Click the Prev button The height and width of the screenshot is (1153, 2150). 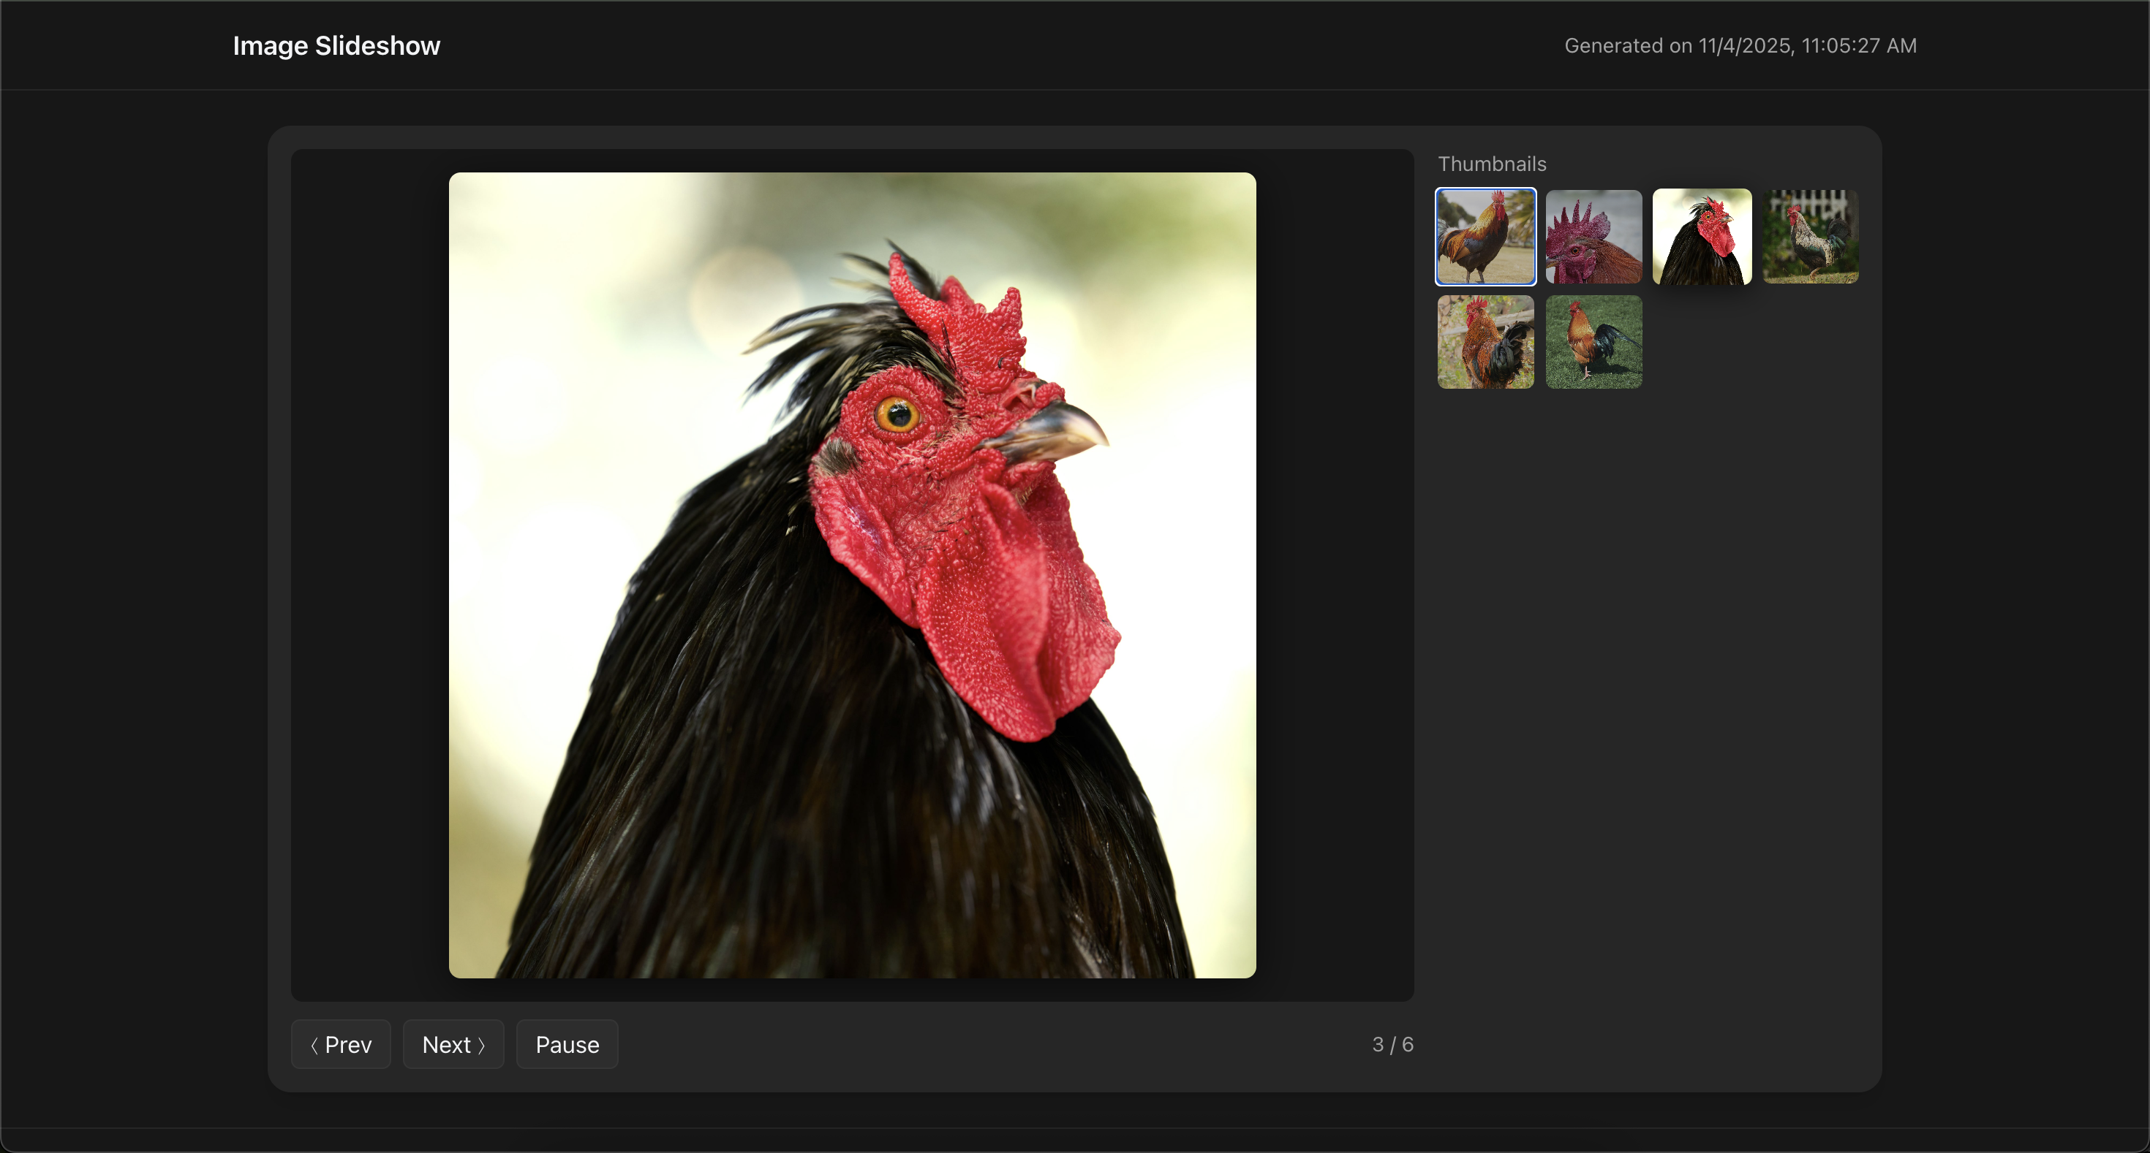(x=341, y=1044)
